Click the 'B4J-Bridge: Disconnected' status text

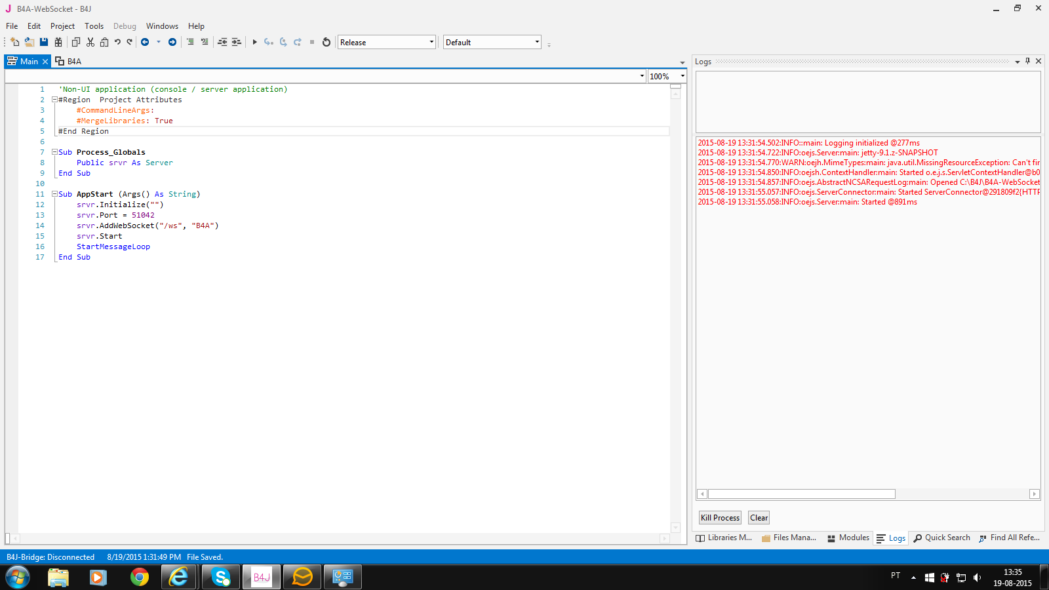[x=50, y=557]
